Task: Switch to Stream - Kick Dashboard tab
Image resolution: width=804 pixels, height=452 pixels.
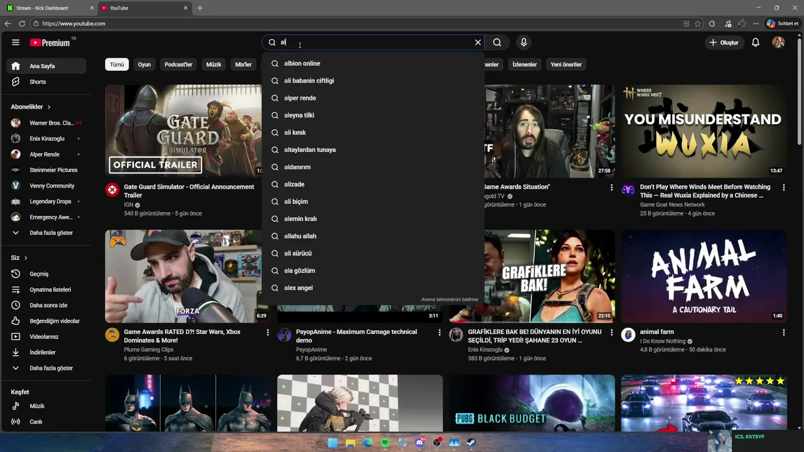Action: [50, 8]
